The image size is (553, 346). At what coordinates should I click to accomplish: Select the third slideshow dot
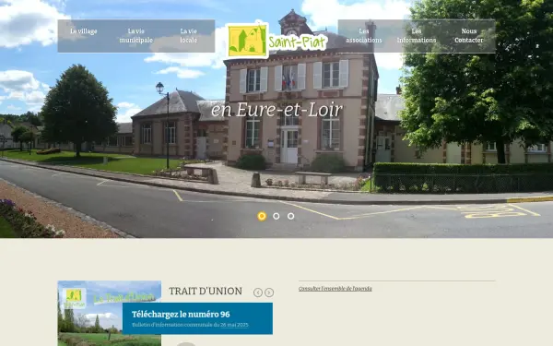[290, 216]
